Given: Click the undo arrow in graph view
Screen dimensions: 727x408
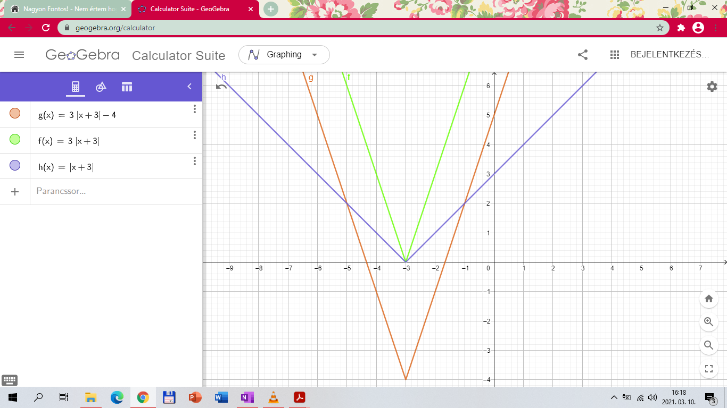Looking at the screenshot, I should tap(221, 87).
